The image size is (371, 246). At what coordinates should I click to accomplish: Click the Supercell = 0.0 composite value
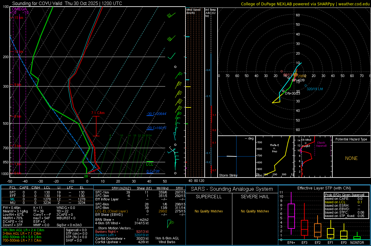point(76,230)
